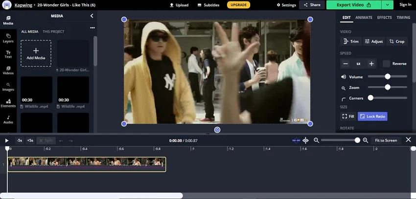Click the Share button
Screen dimensions: 416x199
coord(312,5)
